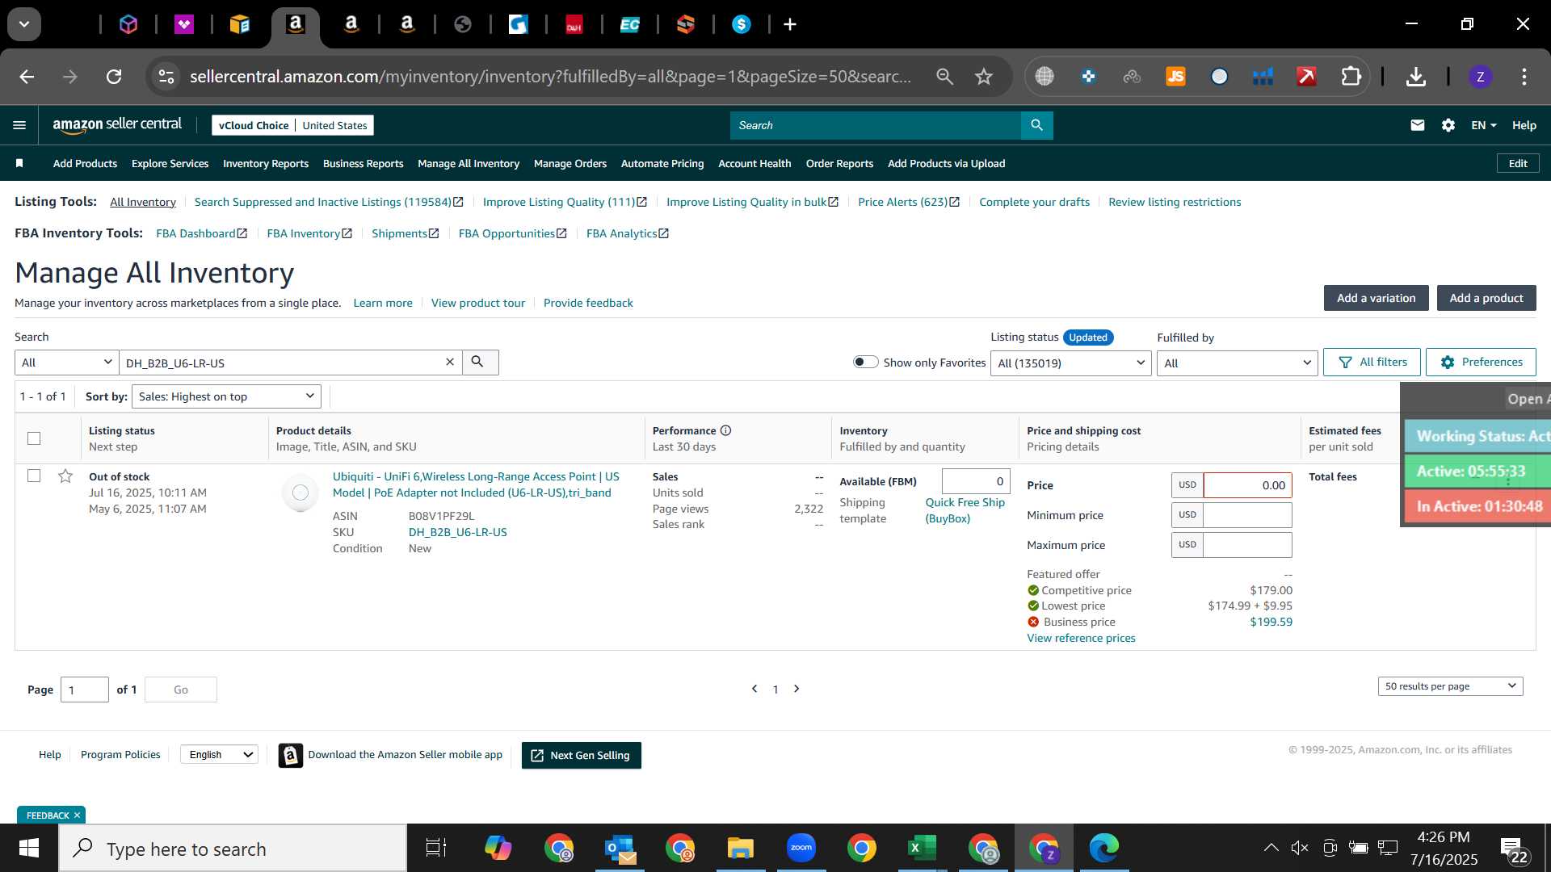
Task: Mark the listing as favorite with star
Action: tap(65, 476)
